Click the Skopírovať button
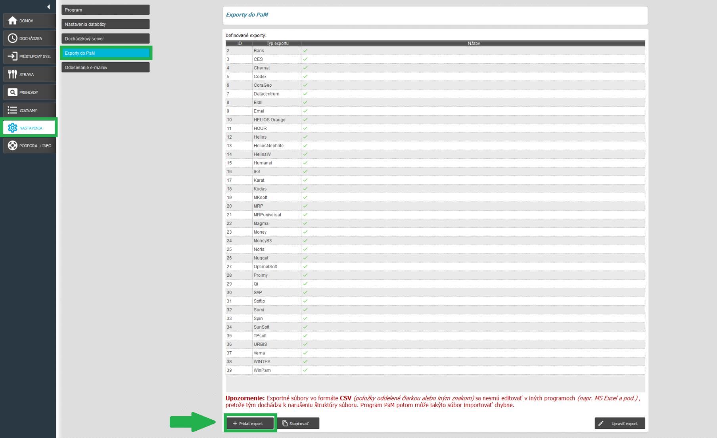The width and height of the screenshot is (717, 438). tap(298, 423)
